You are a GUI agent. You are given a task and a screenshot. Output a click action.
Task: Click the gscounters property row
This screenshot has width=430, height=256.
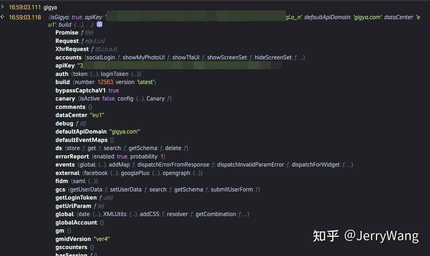point(75,247)
